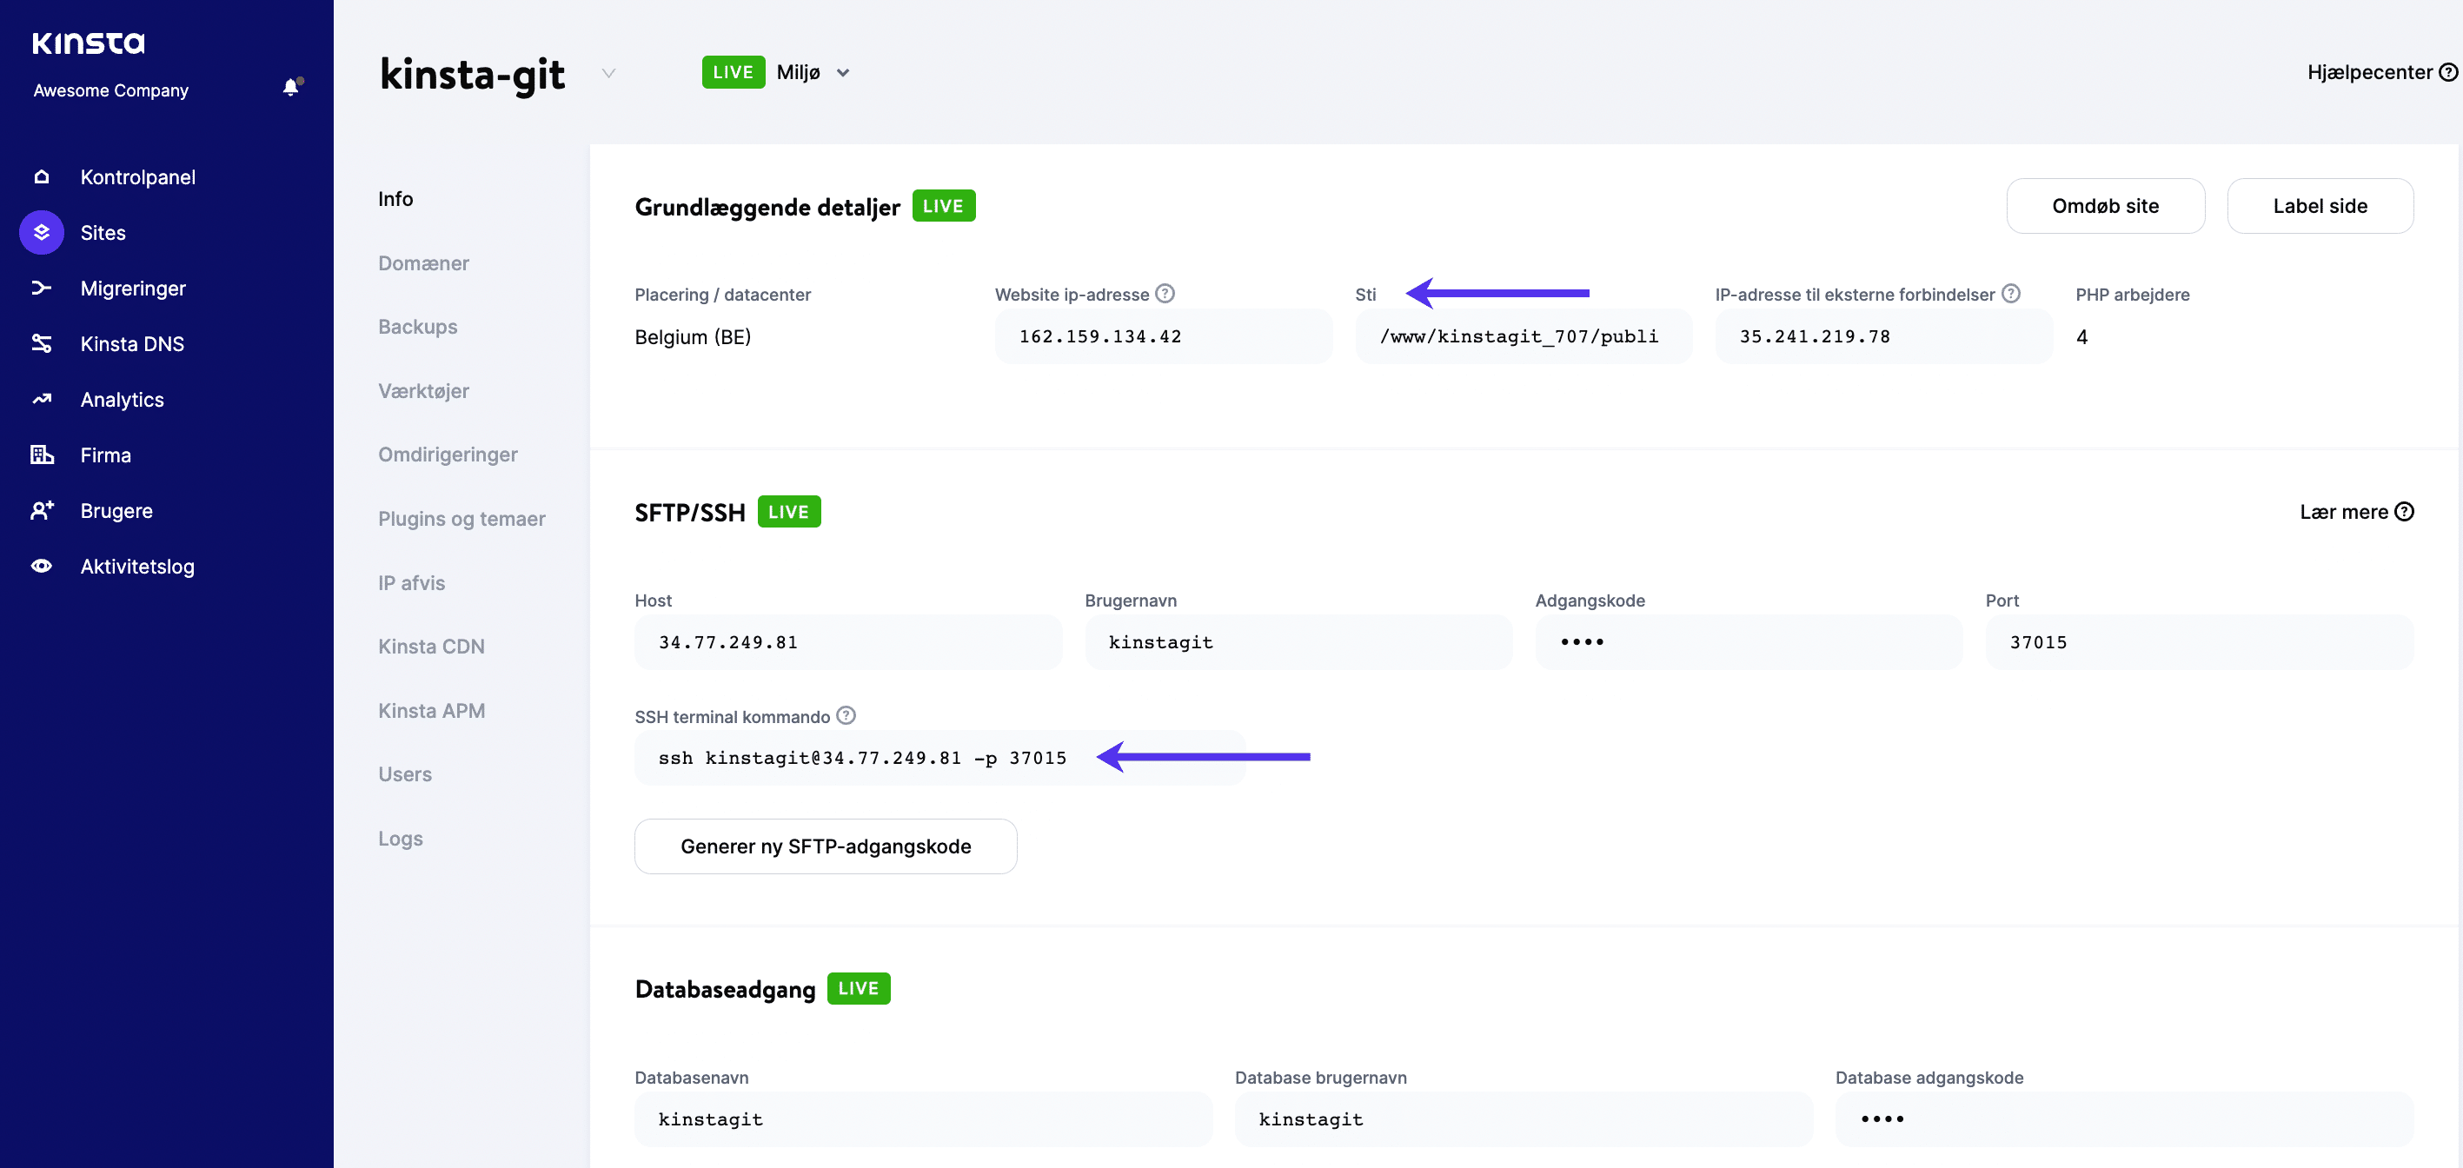Click the Databasenavn field kinstagit

coord(924,1119)
